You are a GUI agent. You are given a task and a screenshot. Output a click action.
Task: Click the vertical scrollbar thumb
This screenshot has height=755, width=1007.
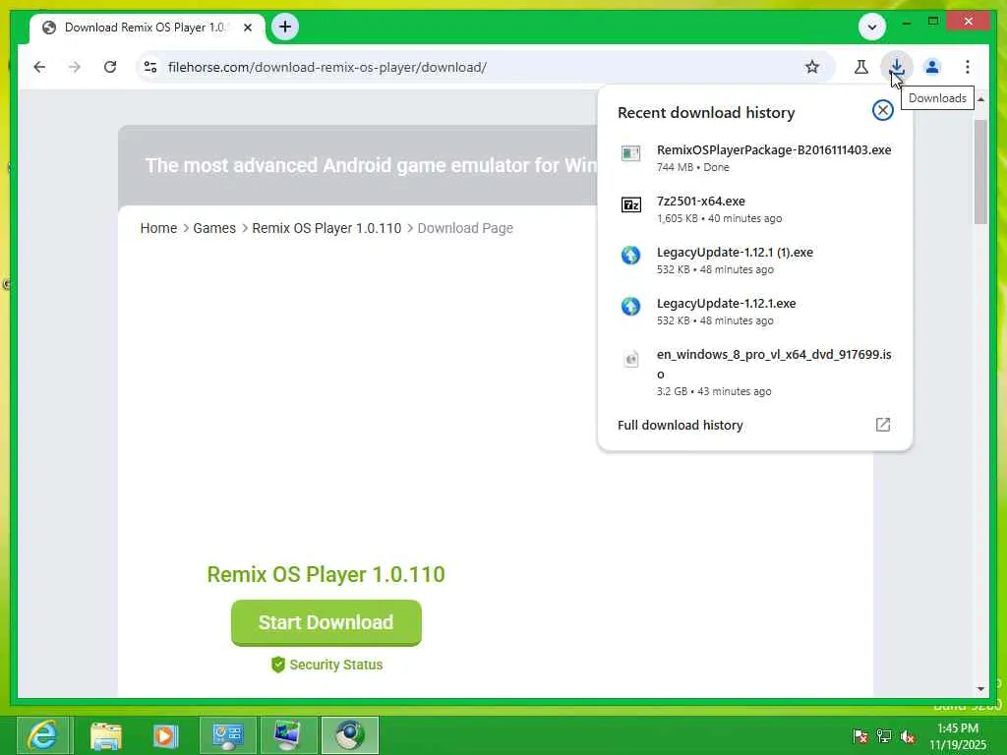[x=980, y=172]
